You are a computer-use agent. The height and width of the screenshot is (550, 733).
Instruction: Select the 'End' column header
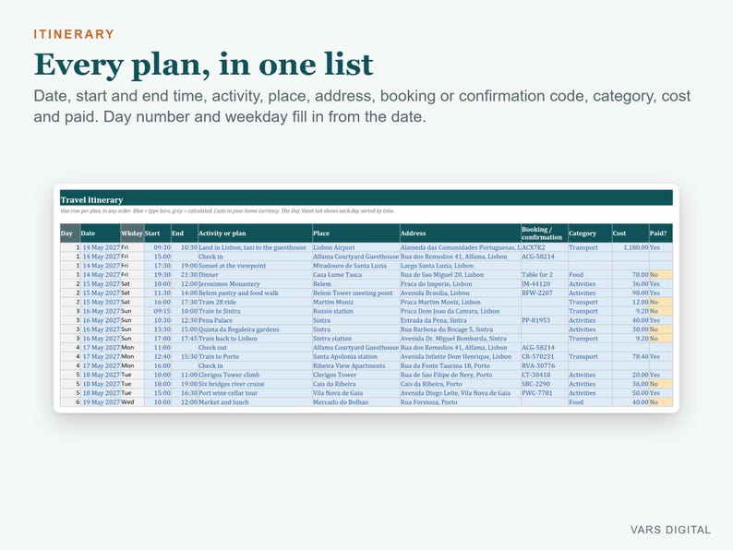(185, 233)
